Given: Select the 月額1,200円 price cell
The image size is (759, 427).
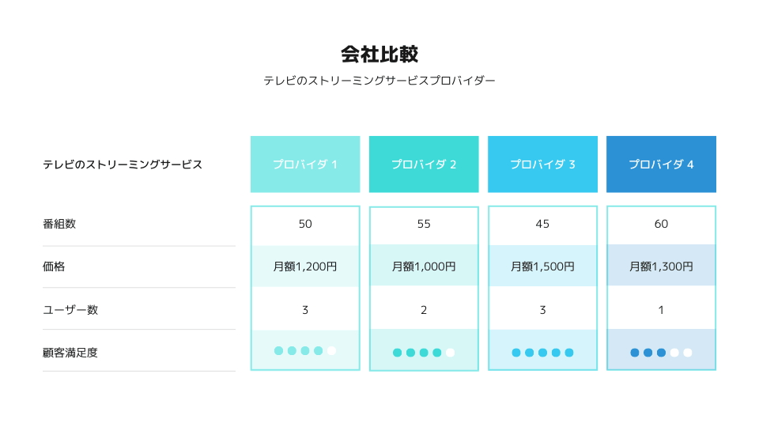Looking at the screenshot, I should click(x=305, y=266).
